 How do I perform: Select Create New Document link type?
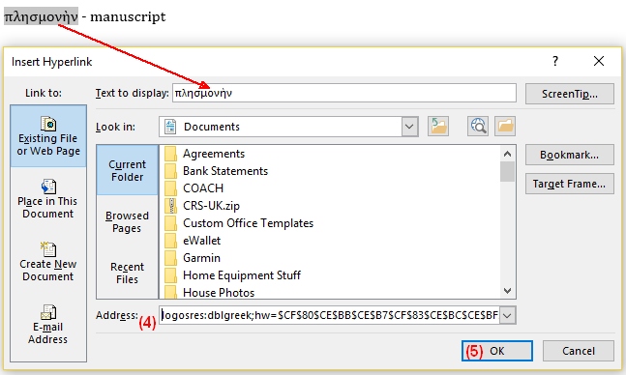click(x=48, y=262)
